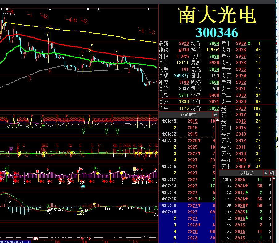Click the 总买 value 1176
Screen dimensions: 279x243
click(x=184, y=108)
